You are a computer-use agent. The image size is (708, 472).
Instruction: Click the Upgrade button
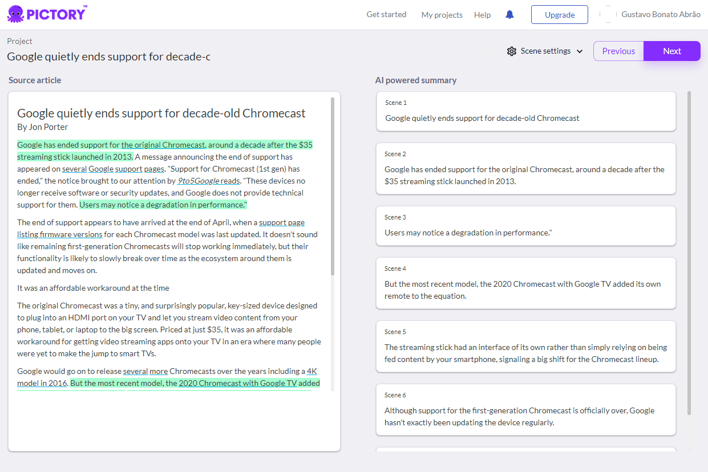click(x=560, y=15)
